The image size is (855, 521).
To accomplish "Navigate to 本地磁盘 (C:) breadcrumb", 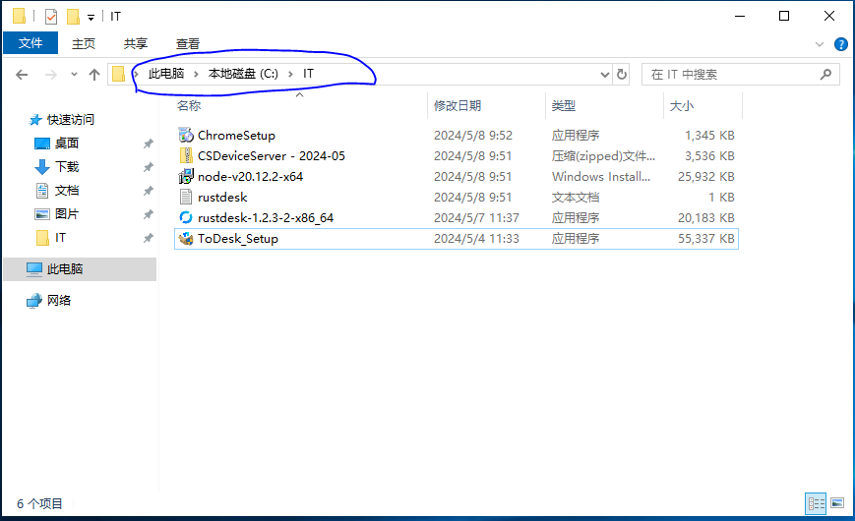I will (243, 74).
